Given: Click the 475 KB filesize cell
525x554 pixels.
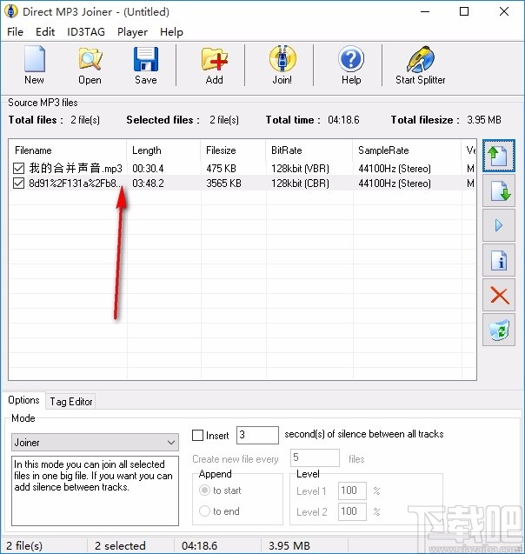Looking at the screenshot, I should coord(221,168).
